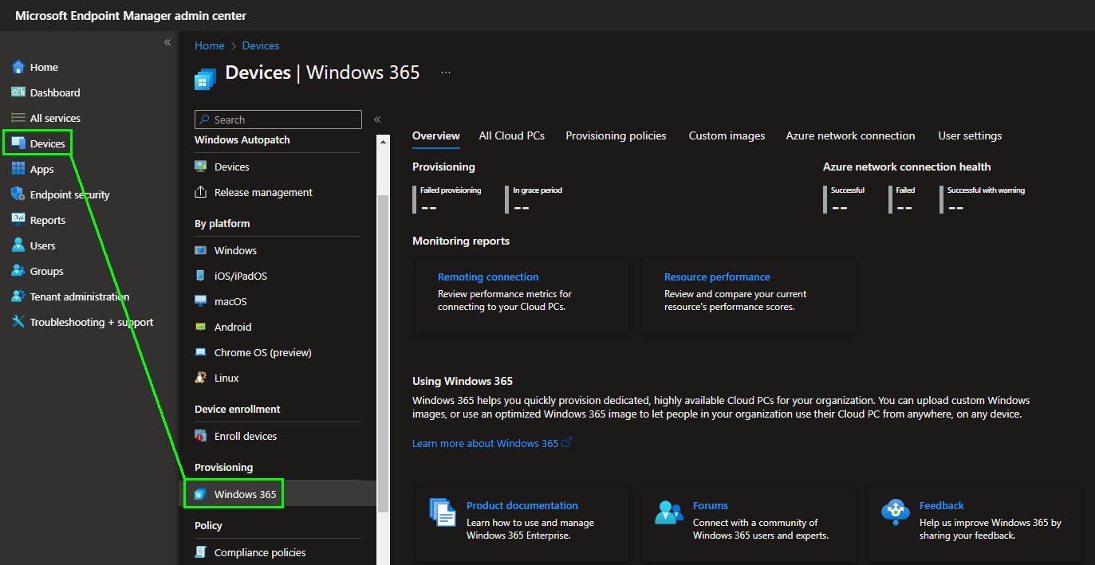The height and width of the screenshot is (565, 1095).
Task: Open the Tenant administration icon
Action: point(18,296)
